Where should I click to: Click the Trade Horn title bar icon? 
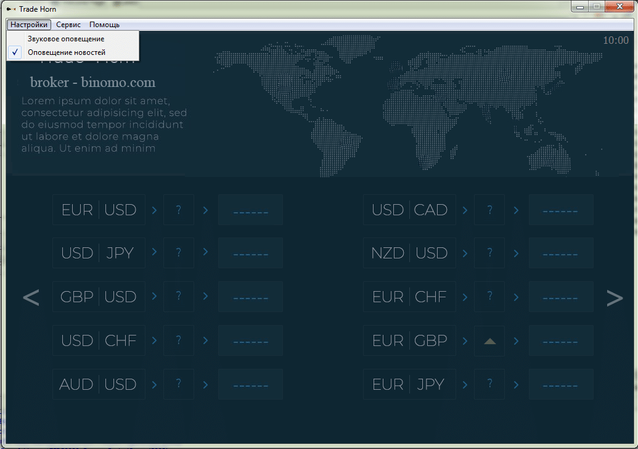[11, 9]
